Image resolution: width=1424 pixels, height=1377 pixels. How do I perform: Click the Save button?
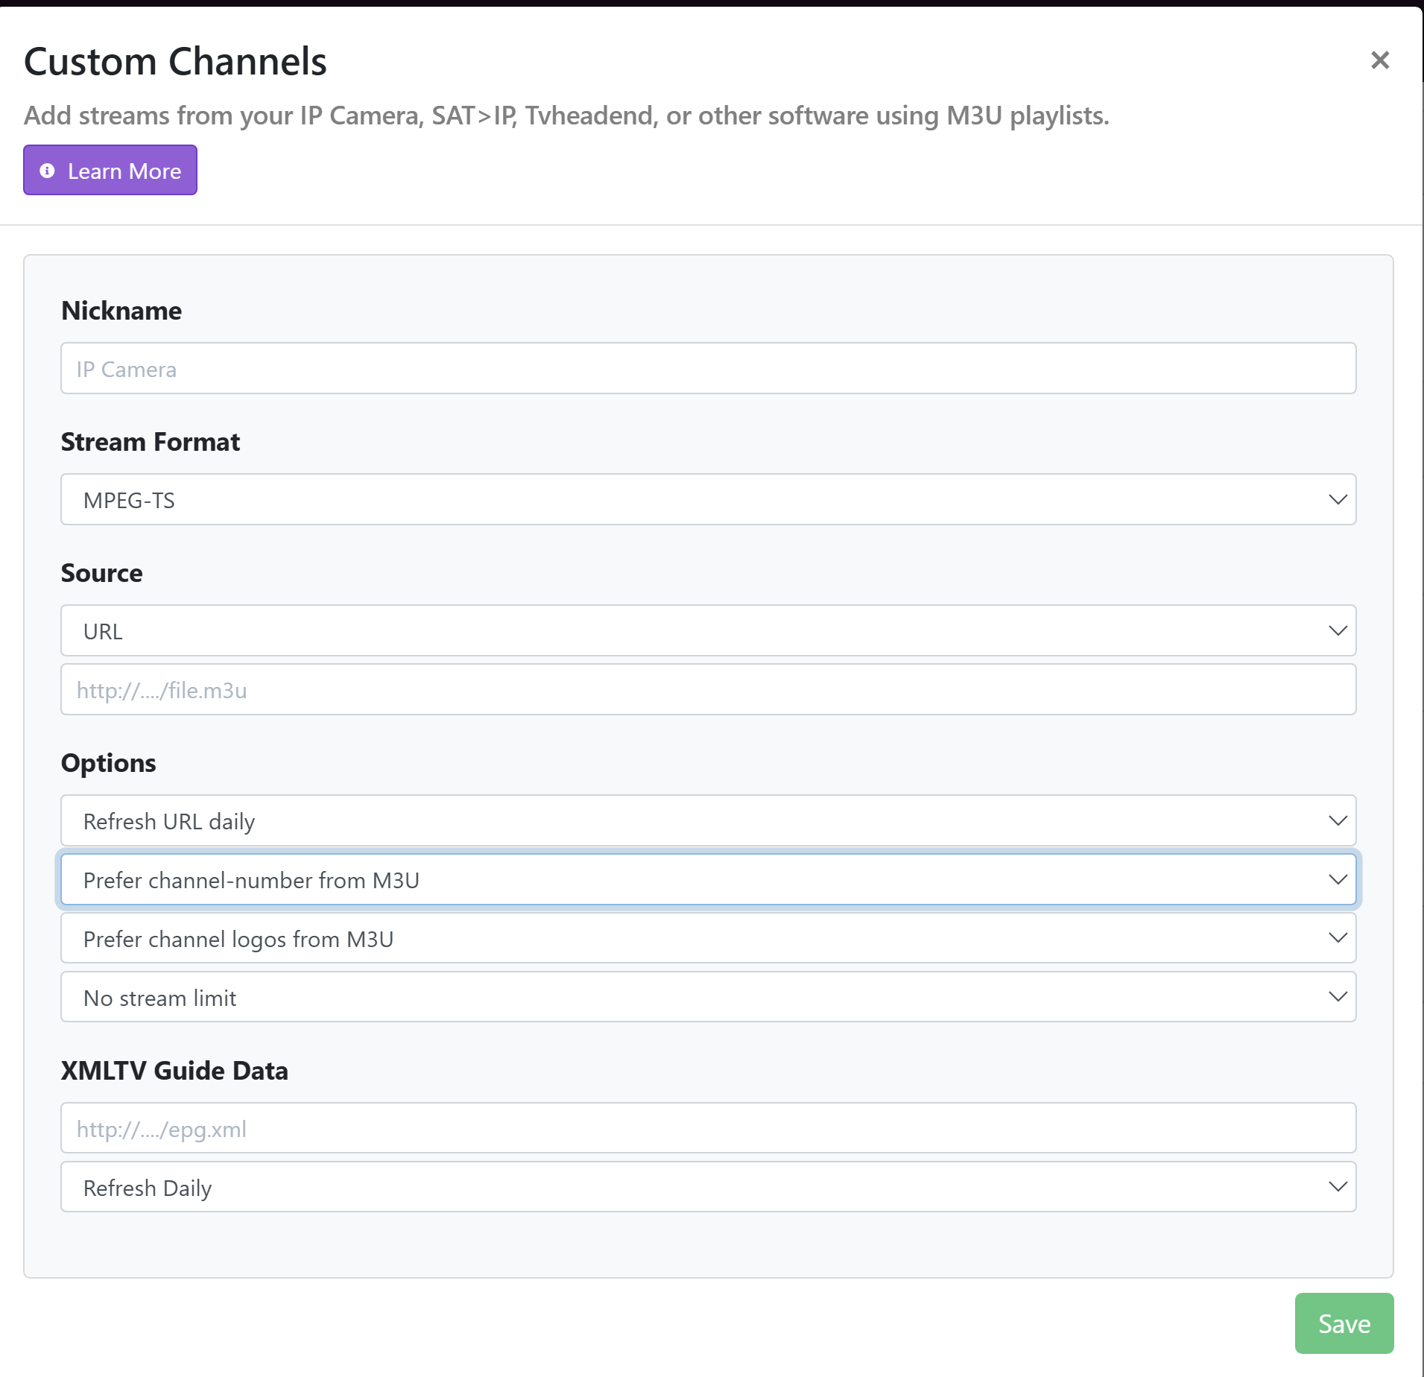1343,1323
